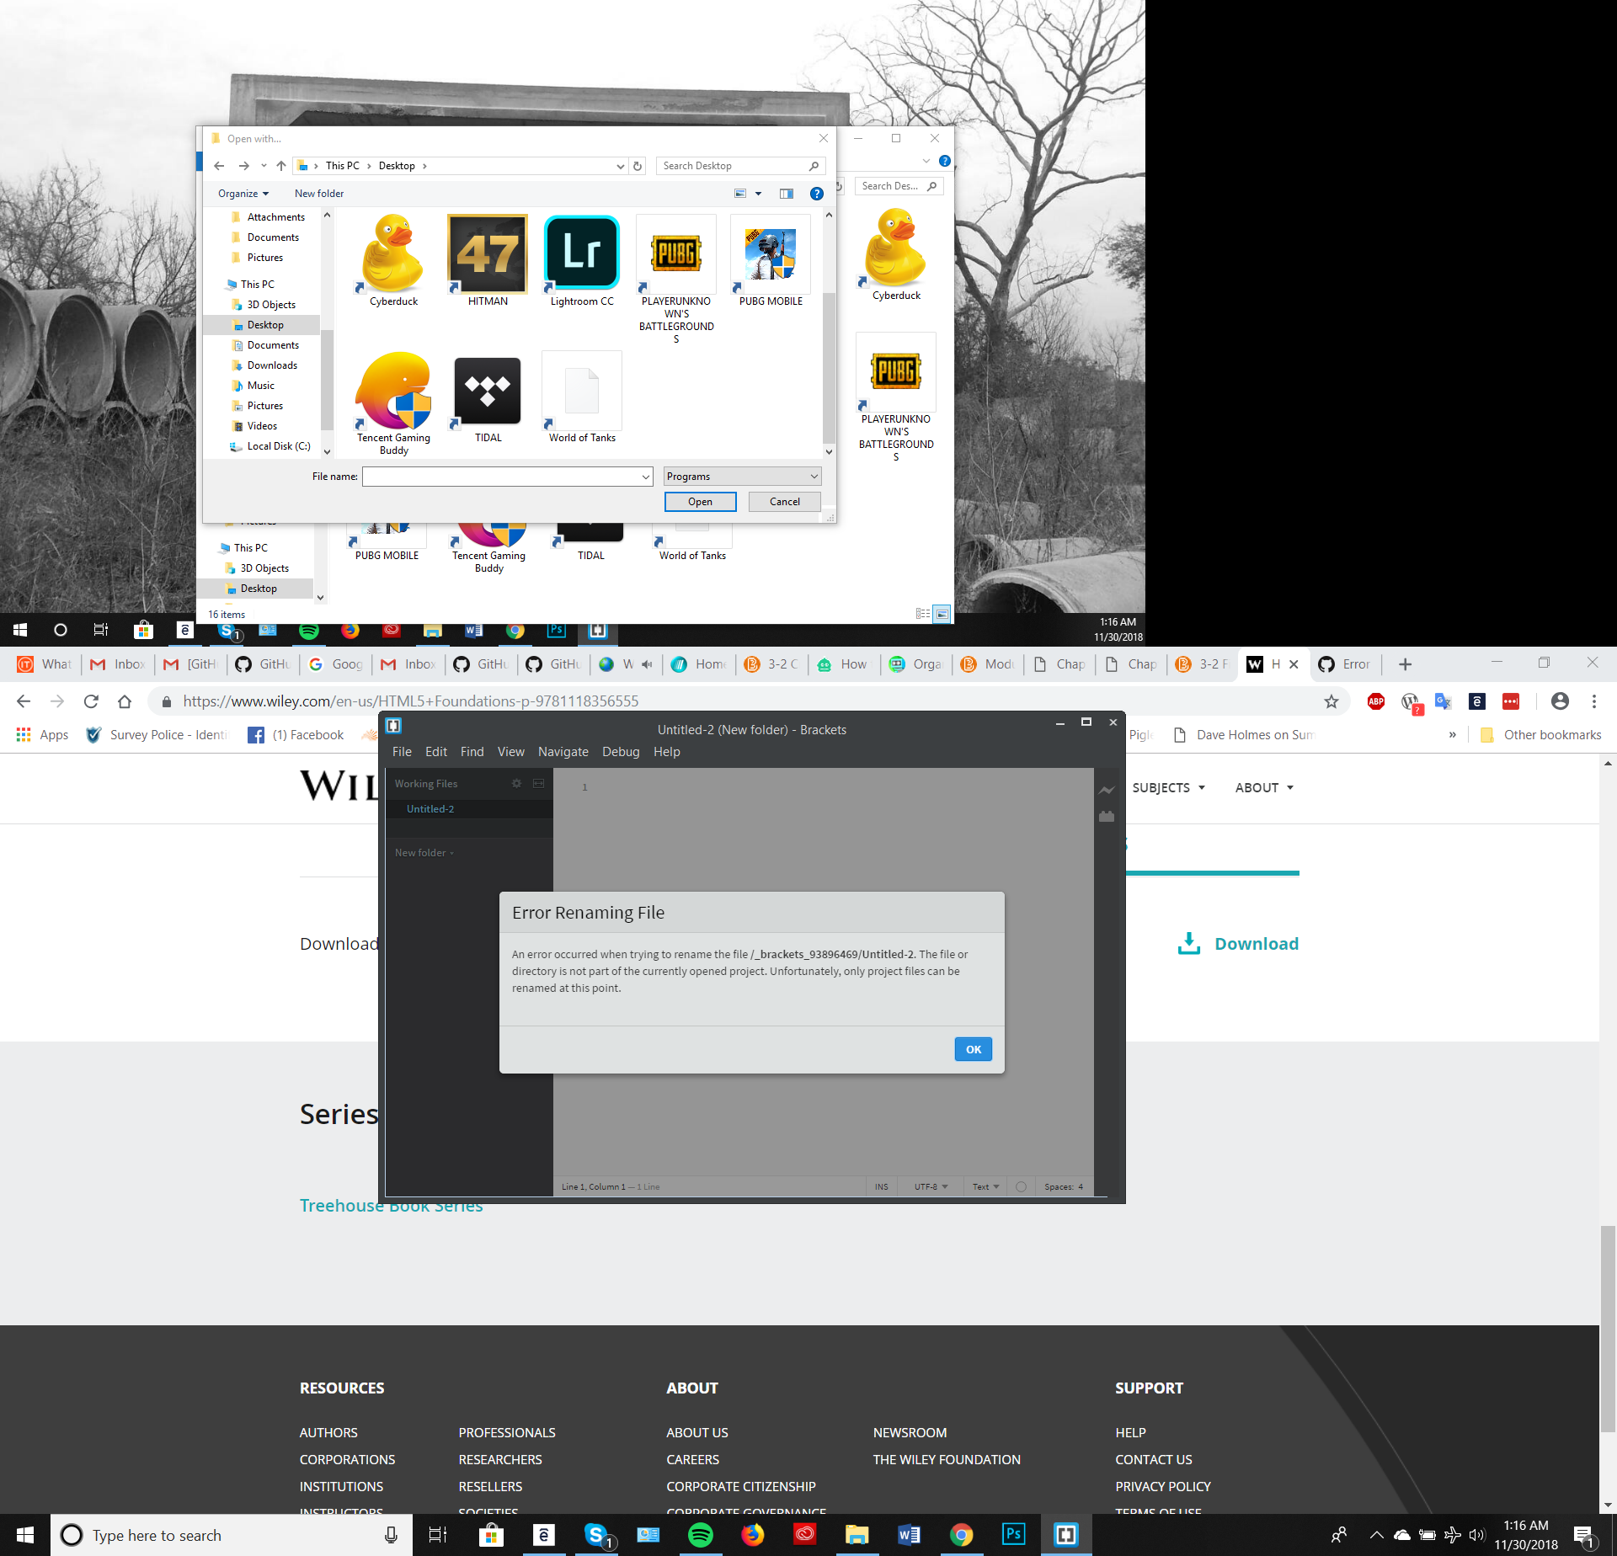Switch folder contents to details view

pos(923,614)
